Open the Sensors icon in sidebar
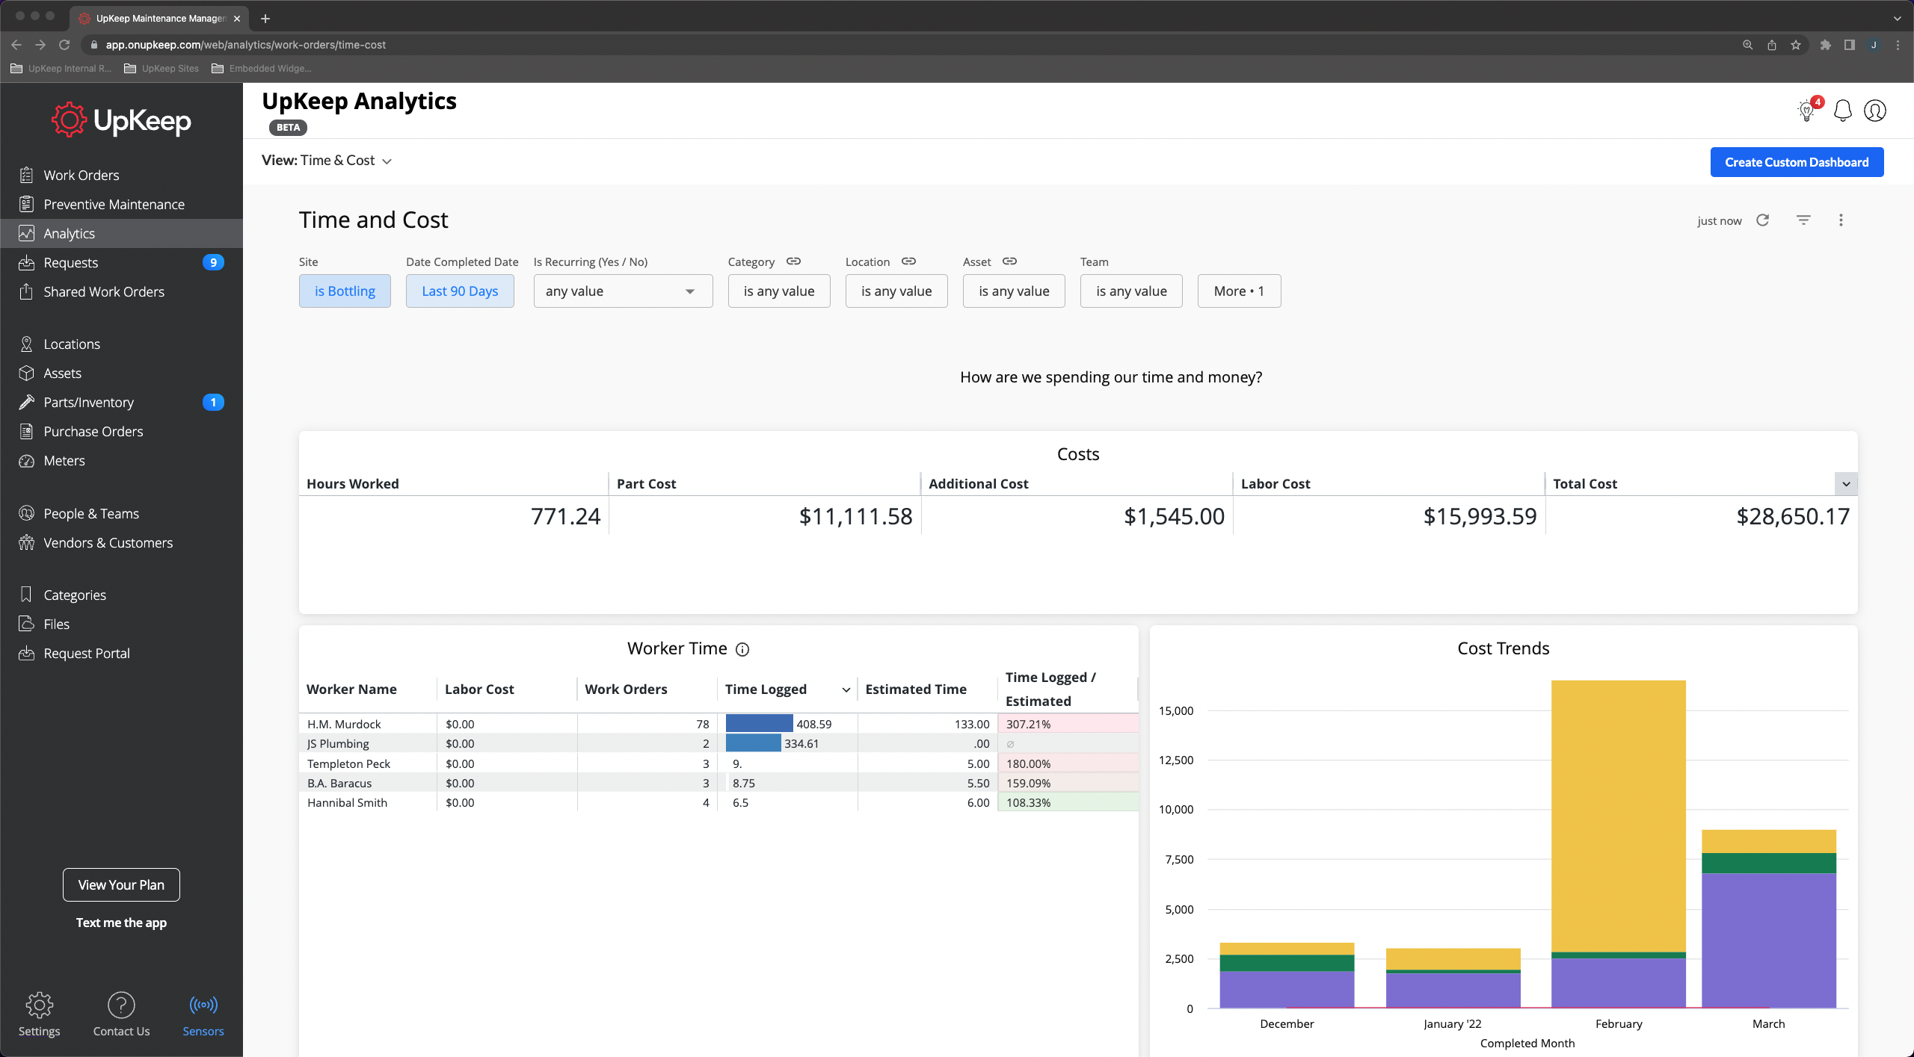This screenshot has height=1057, width=1914. point(203,1005)
